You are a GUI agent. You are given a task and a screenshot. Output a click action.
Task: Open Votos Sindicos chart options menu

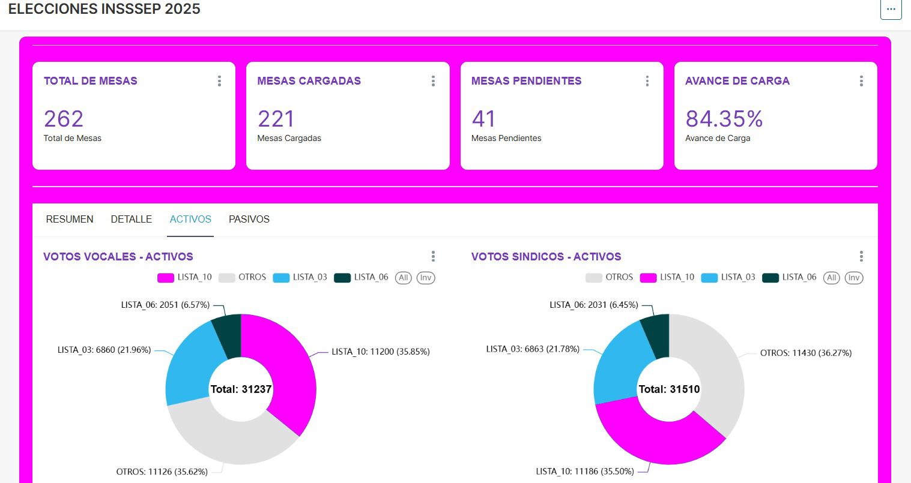tap(861, 257)
